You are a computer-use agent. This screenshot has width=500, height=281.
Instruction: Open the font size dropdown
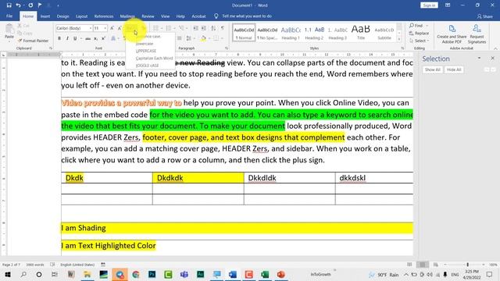[105, 28]
